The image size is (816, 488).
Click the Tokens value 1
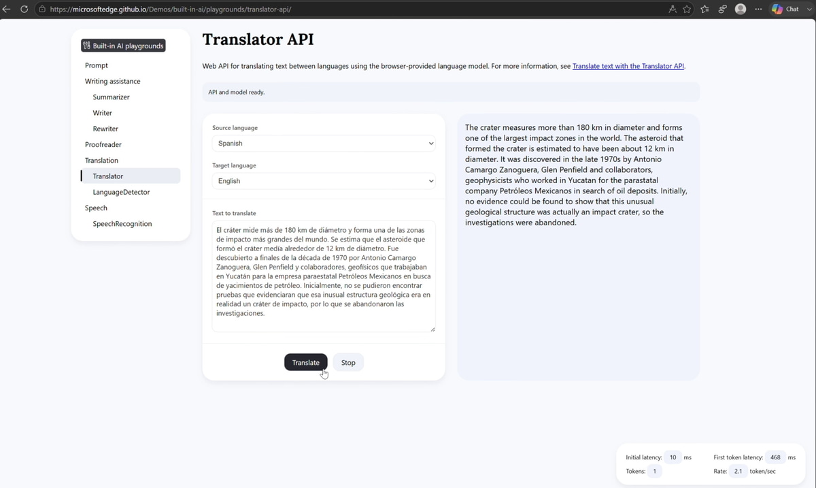pos(654,471)
